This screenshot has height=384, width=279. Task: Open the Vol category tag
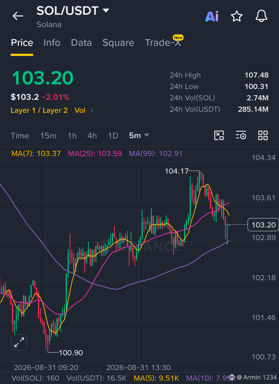coord(80,110)
